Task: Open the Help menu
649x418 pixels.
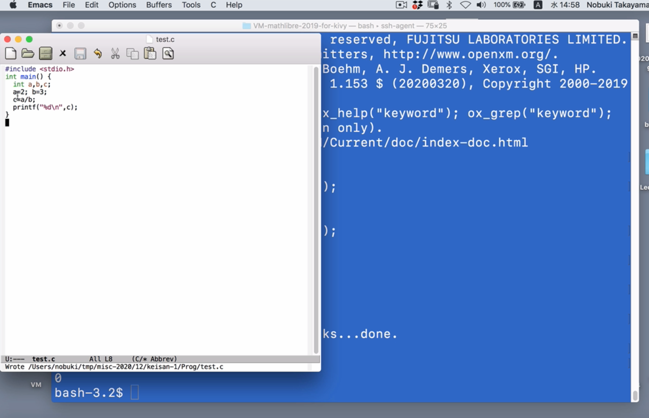Action: click(234, 5)
